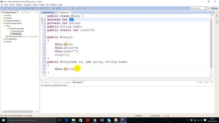Click Collapse All icon in Package Explorer

[x=23, y=12]
